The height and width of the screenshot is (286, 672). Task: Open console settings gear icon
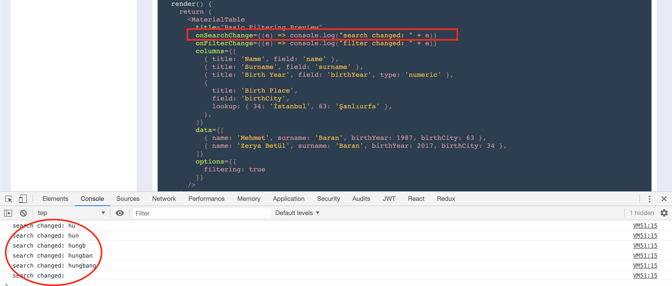tap(664, 213)
